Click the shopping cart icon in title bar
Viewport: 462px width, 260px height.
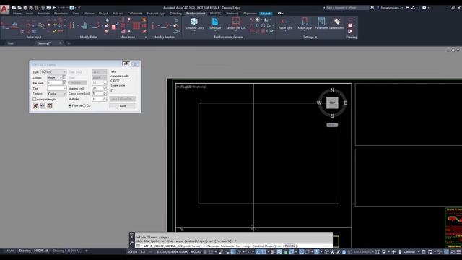click(407, 8)
